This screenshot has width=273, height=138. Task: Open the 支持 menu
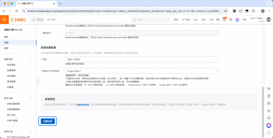click(203, 20)
